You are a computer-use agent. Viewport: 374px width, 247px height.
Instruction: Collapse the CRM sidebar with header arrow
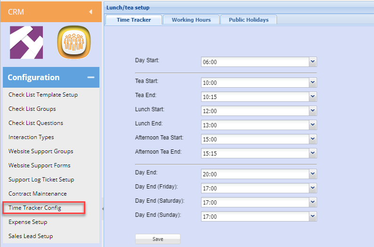coord(90,12)
